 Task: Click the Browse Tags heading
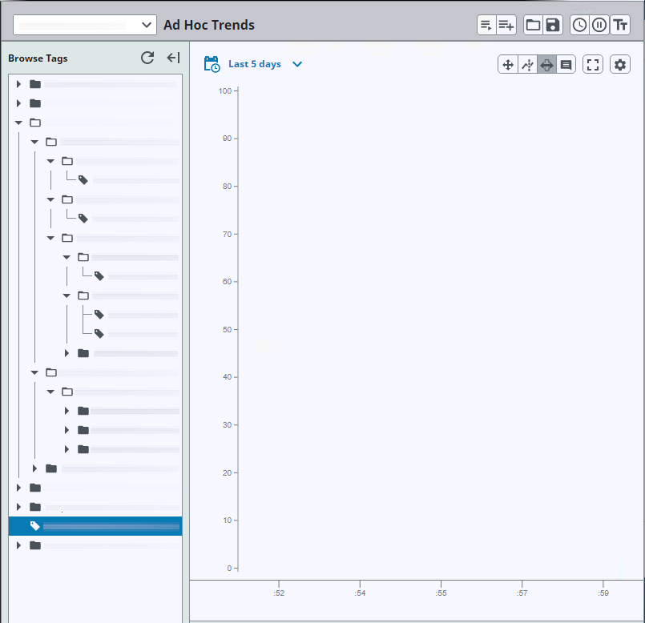pyautogui.click(x=38, y=58)
